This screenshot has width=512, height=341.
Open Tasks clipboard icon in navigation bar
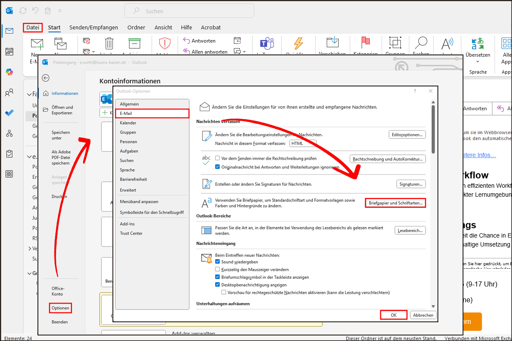(9, 154)
